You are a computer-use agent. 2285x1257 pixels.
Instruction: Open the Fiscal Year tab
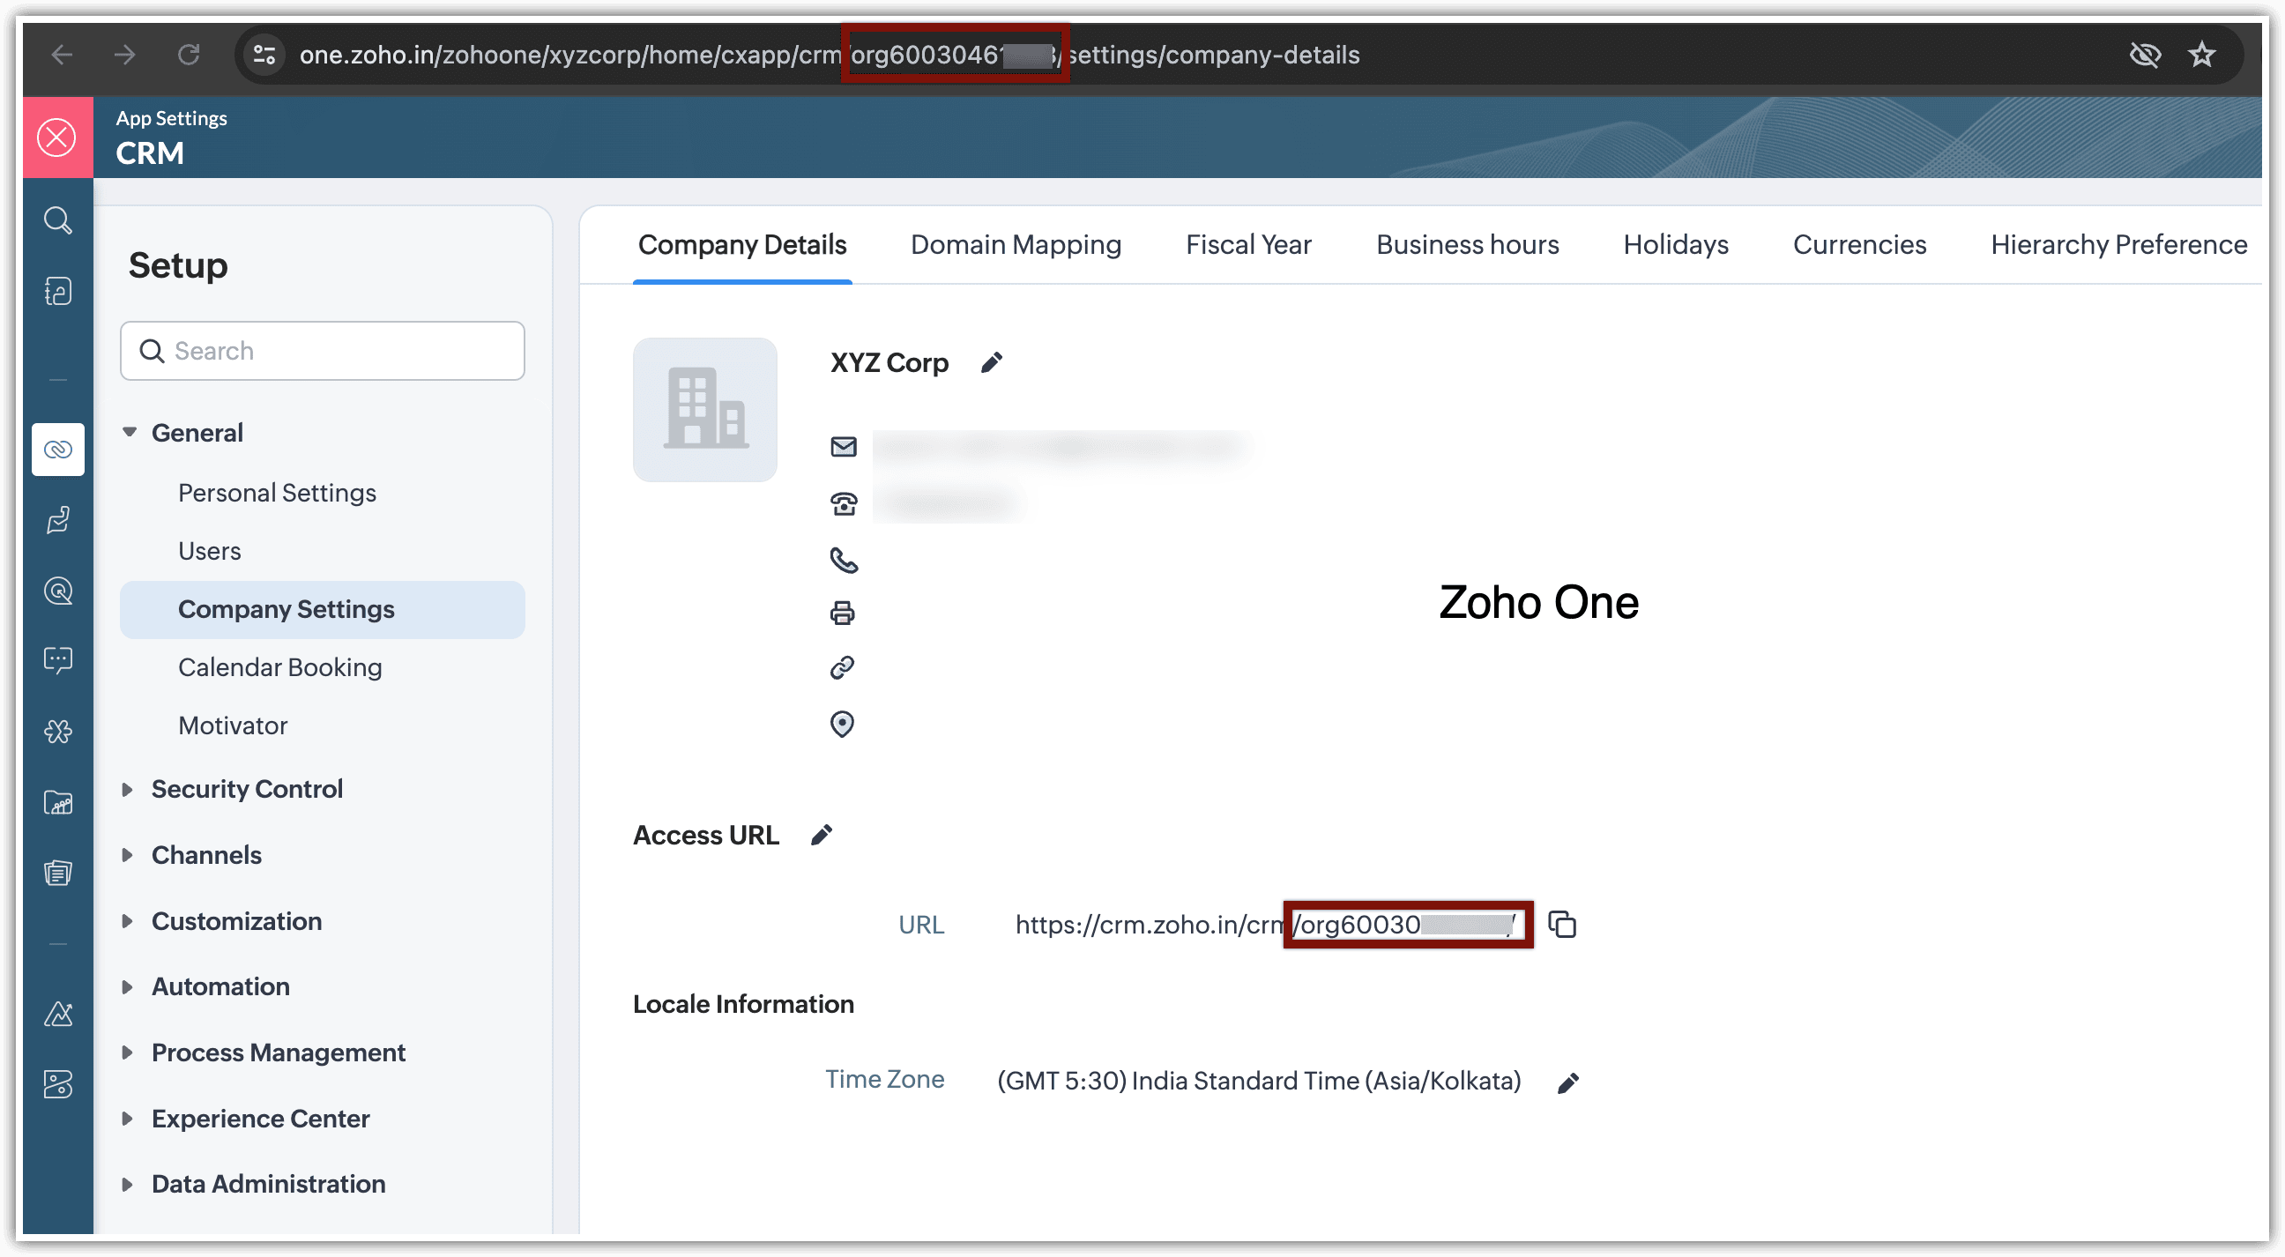(1247, 245)
